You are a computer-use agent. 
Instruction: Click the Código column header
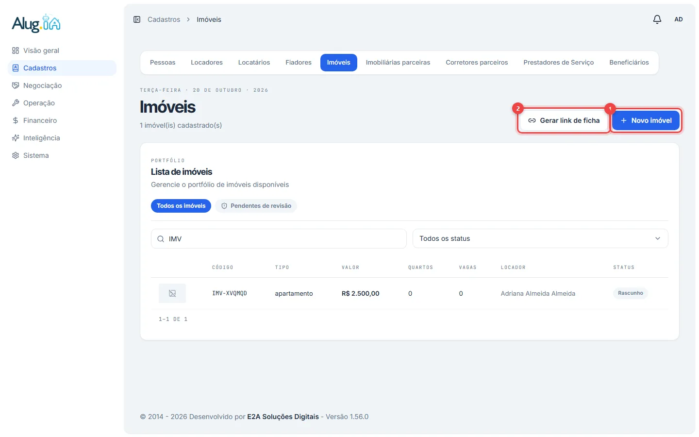(223, 268)
